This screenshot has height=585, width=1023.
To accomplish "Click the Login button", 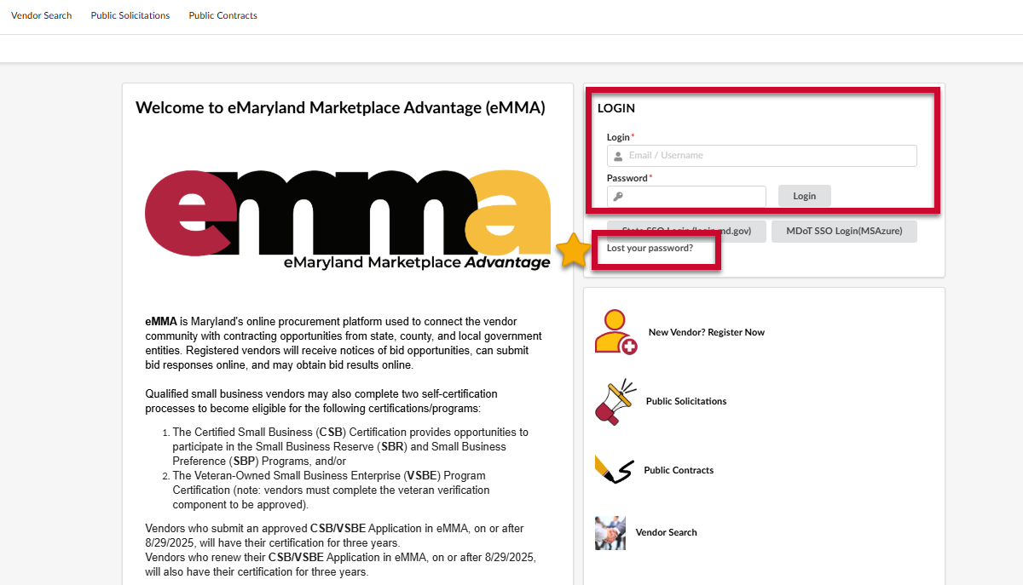I will pyautogui.click(x=805, y=196).
